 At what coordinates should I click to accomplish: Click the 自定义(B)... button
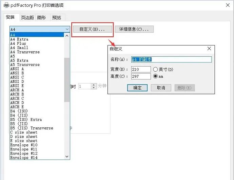[x=93, y=29]
